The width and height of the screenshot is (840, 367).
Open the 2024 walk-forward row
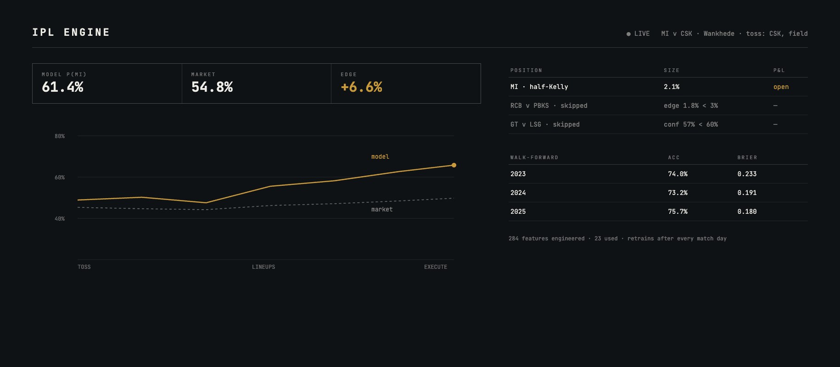658,193
